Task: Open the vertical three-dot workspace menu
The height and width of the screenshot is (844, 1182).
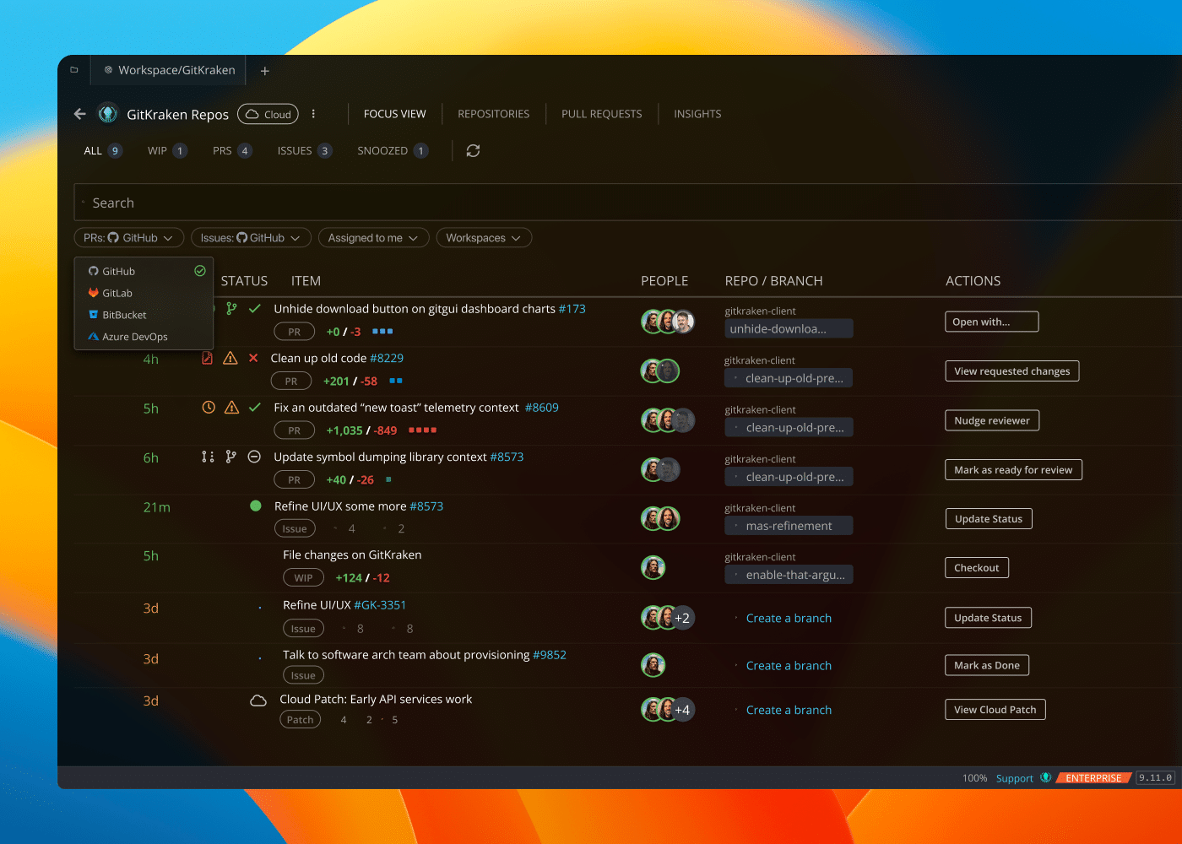Action: coord(313,114)
